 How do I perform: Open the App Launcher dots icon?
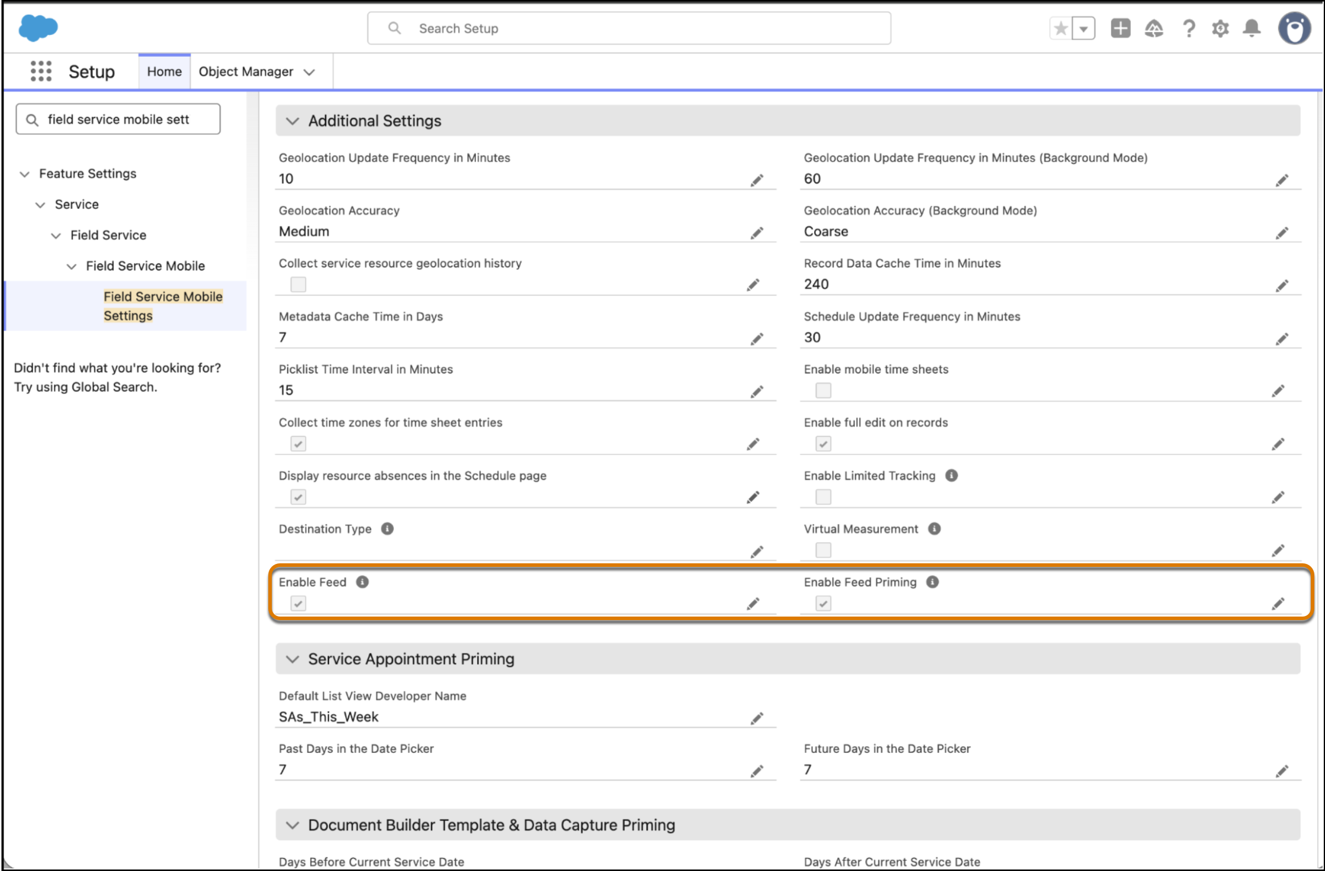(x=41, y=72)
